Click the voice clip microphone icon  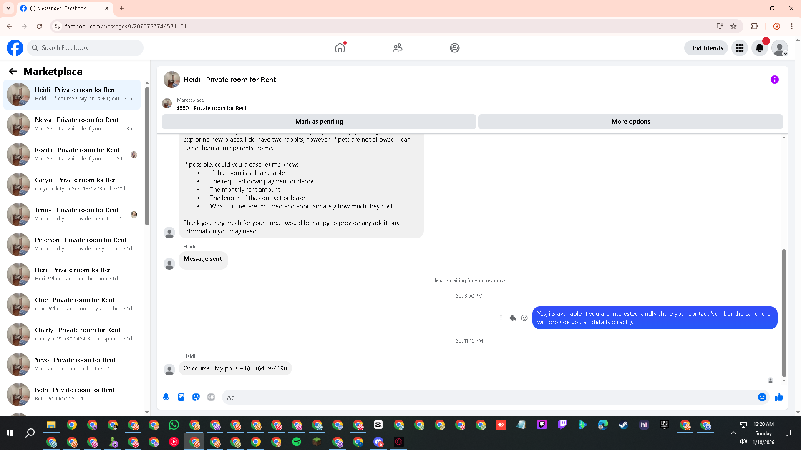[166, 397]
